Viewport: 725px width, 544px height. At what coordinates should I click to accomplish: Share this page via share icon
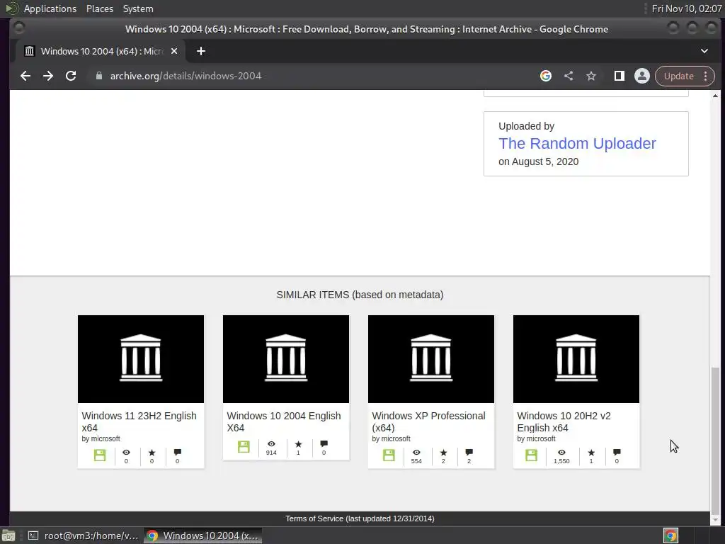(x=569, y=76)
